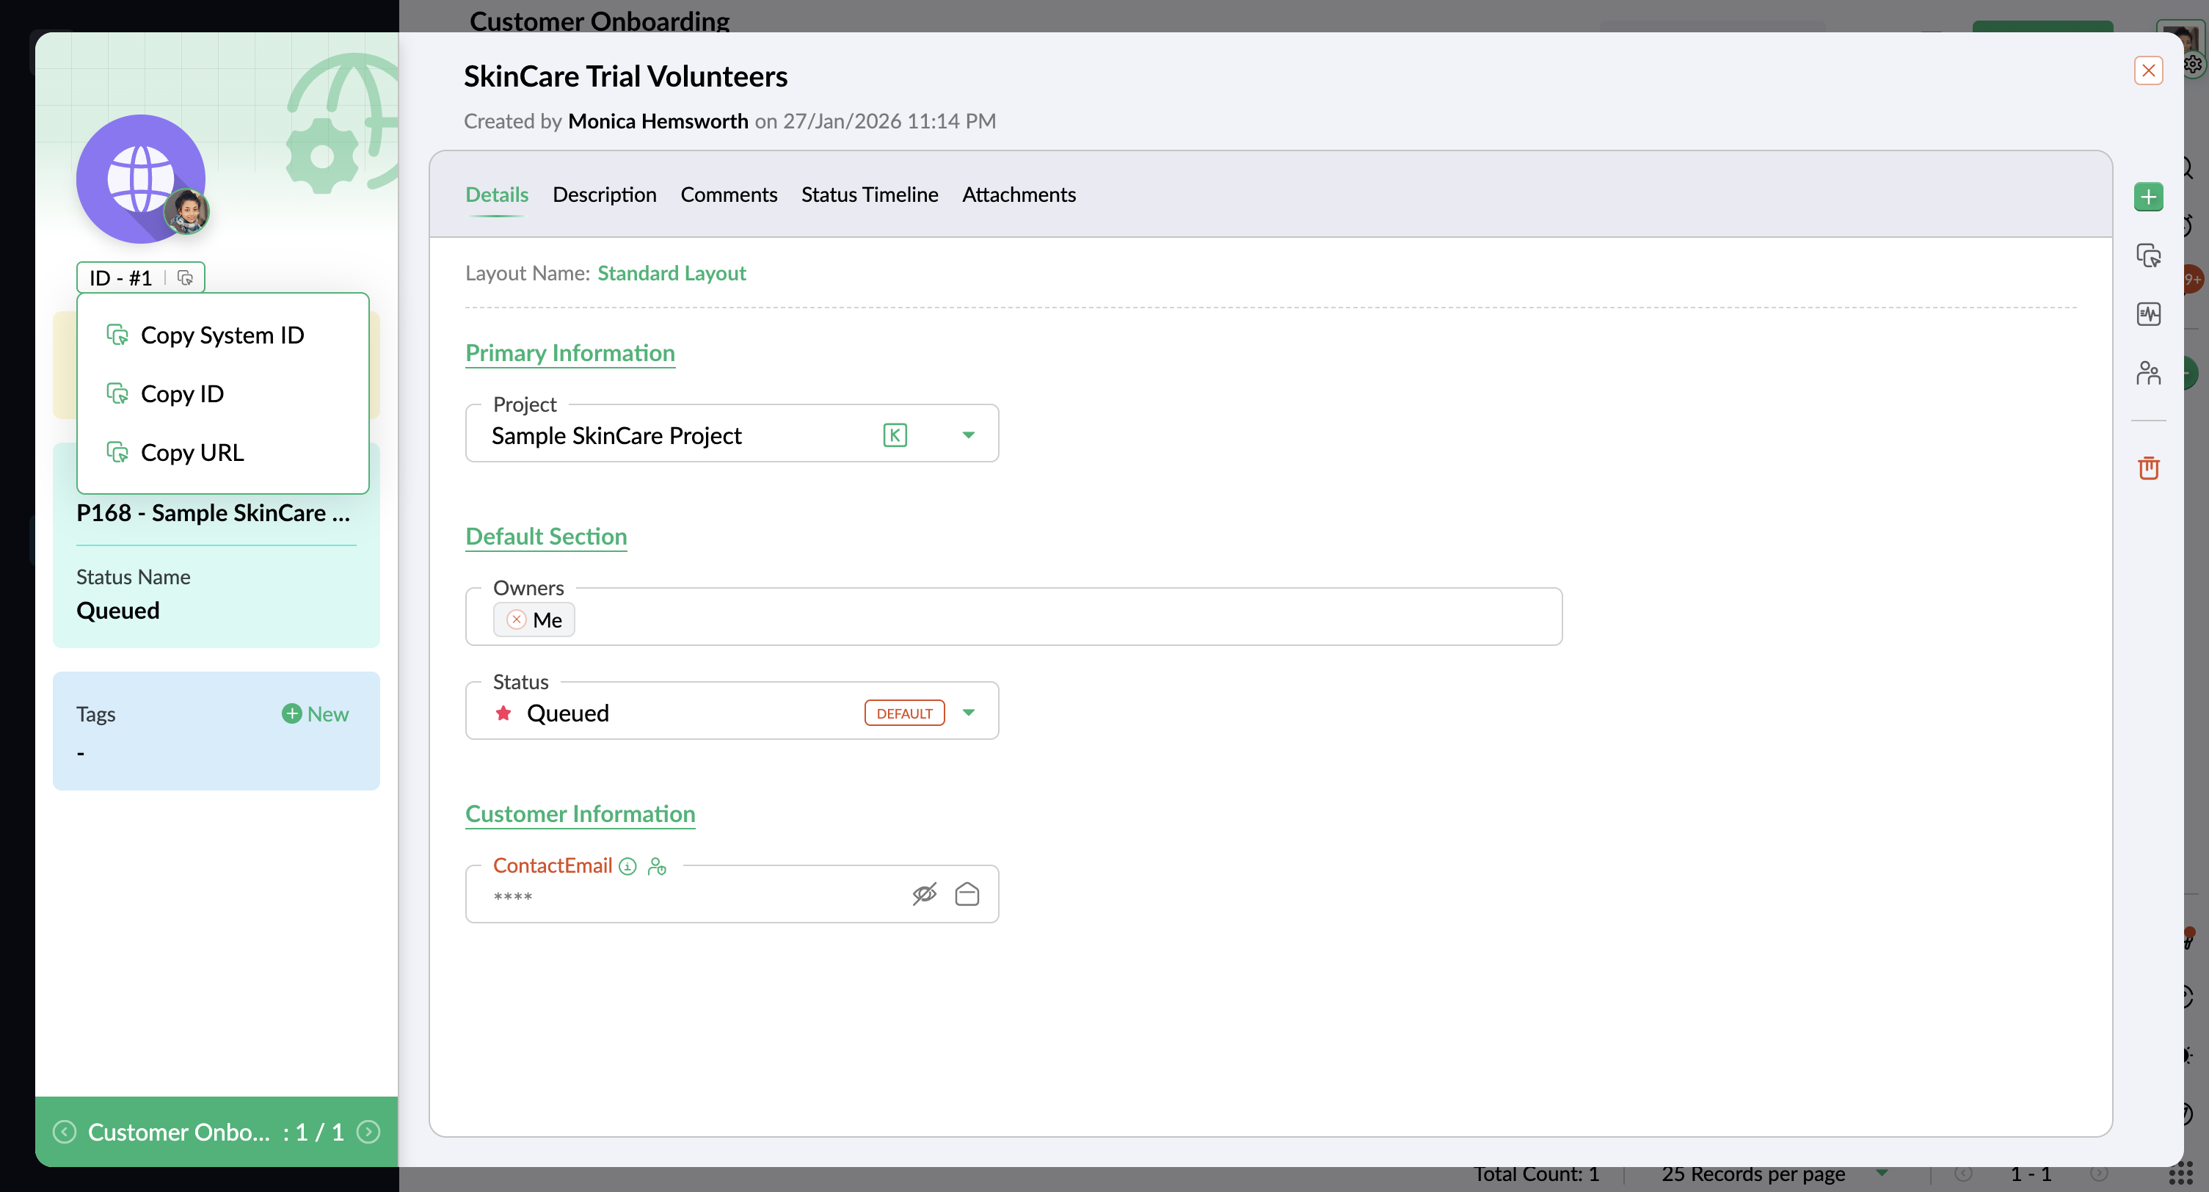Click the red trash delete icon
This screenshot has width=2209, height=1192.
tap(2148, 468)
